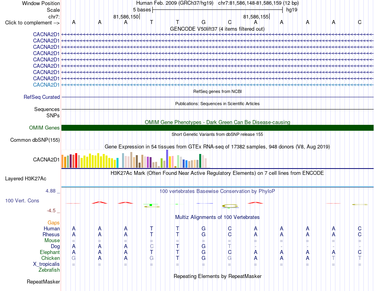Open the 'RefSeq Curated' track label
The width and height of the screenshot is (374, 291).
41,97
